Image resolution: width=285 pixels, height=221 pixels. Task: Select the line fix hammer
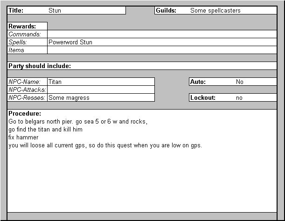23,138
